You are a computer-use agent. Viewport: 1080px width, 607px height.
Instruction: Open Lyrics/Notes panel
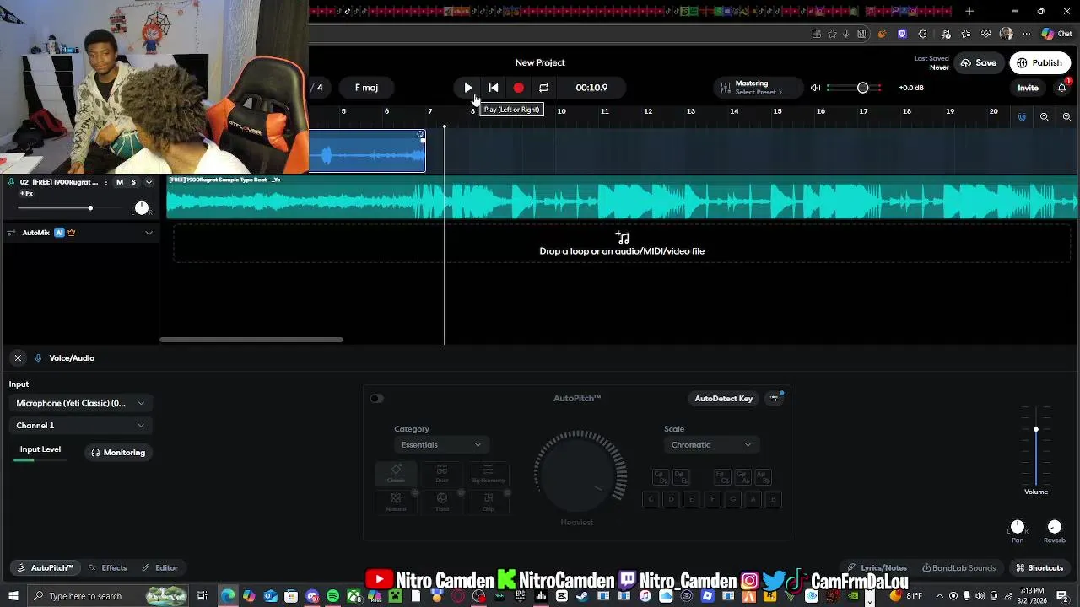click(x=877, y=568)
